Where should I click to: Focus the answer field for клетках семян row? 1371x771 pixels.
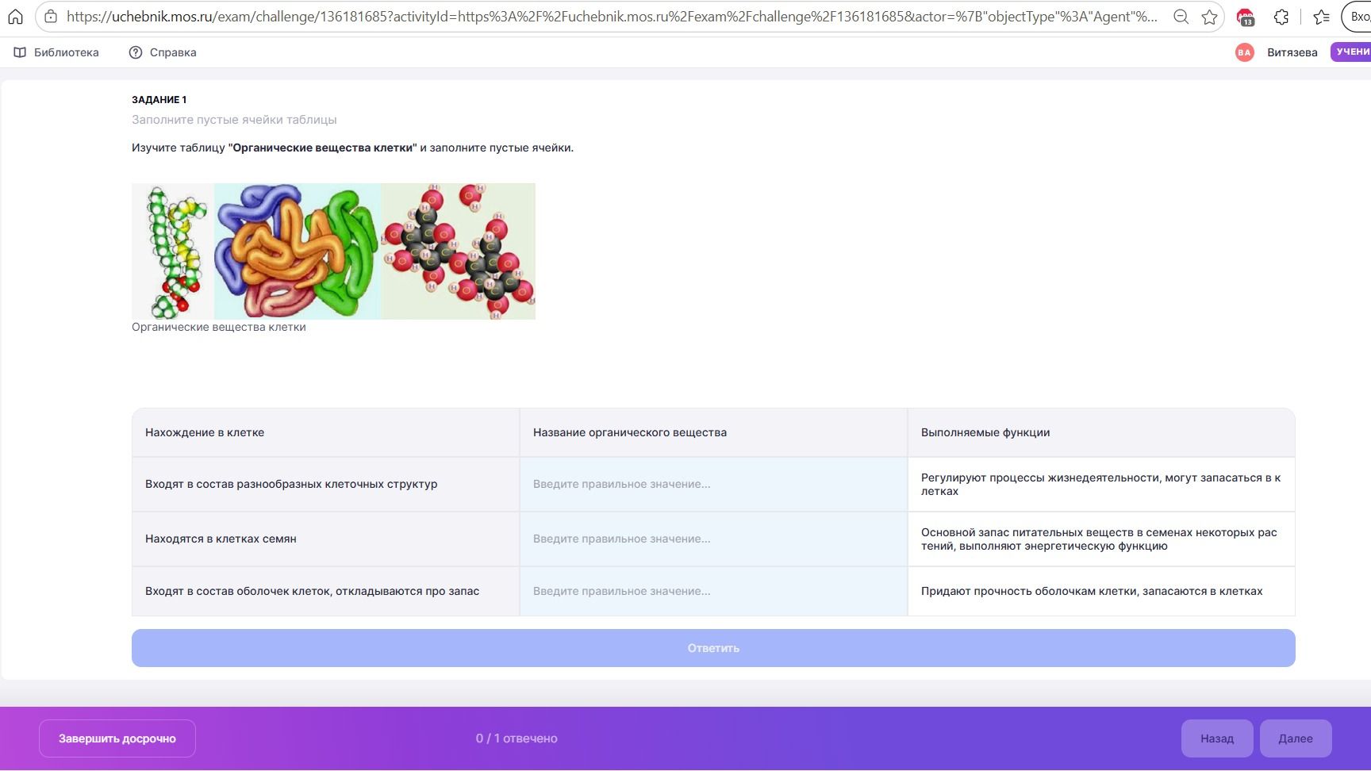(713, 539)
